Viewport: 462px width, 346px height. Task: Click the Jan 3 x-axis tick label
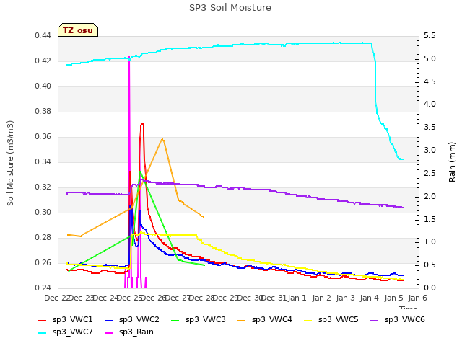(x=346, y=298)
